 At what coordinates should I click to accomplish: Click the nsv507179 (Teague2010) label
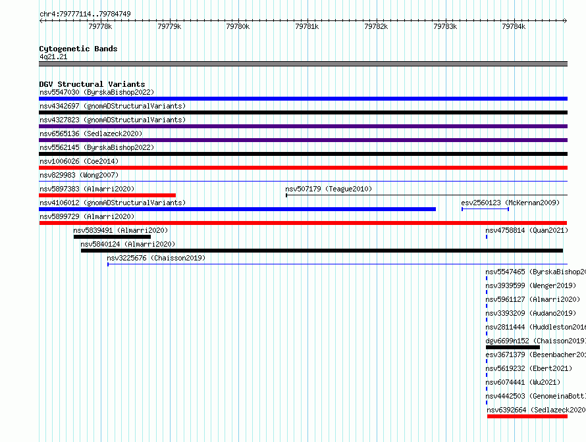click(329, 189)
